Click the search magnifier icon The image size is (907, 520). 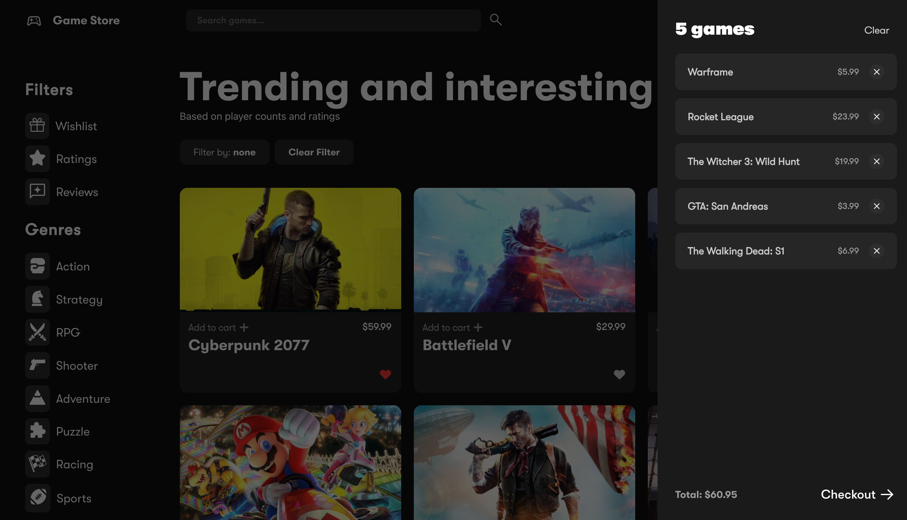(x=496, y=20)
